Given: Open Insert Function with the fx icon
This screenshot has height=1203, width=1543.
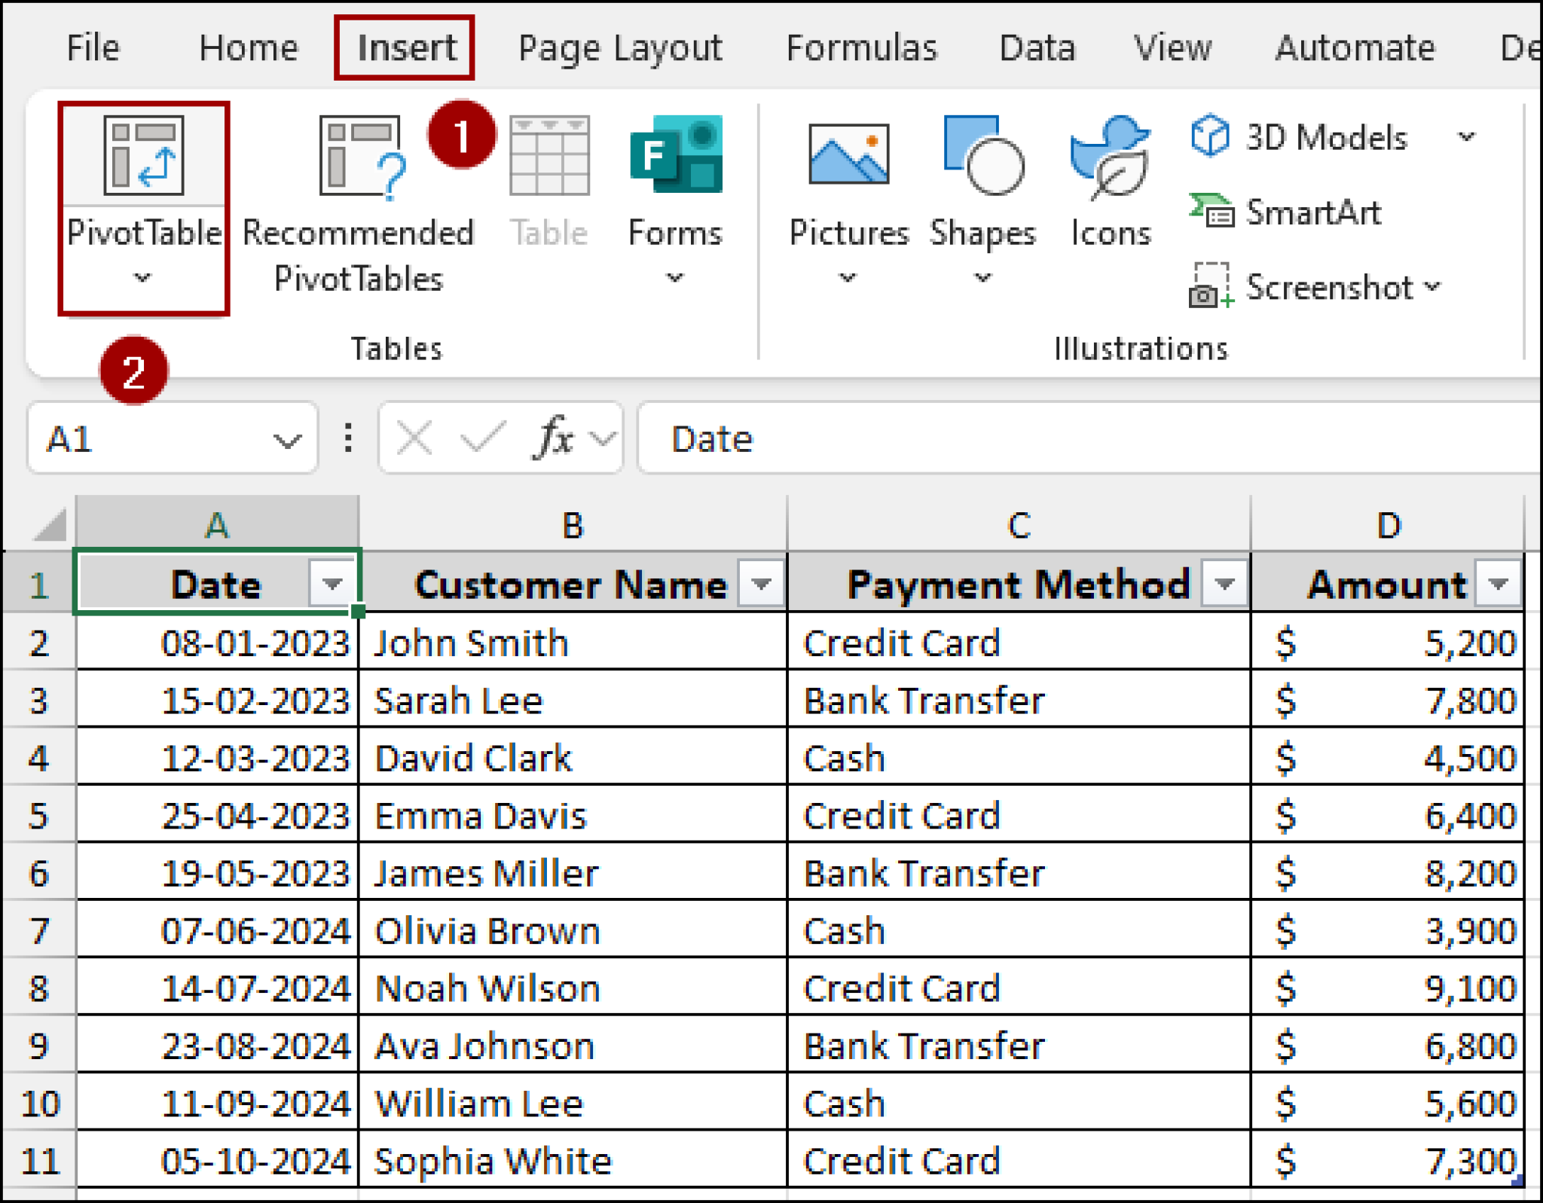Looking at the screenshot, I should [x=552, y=437].
